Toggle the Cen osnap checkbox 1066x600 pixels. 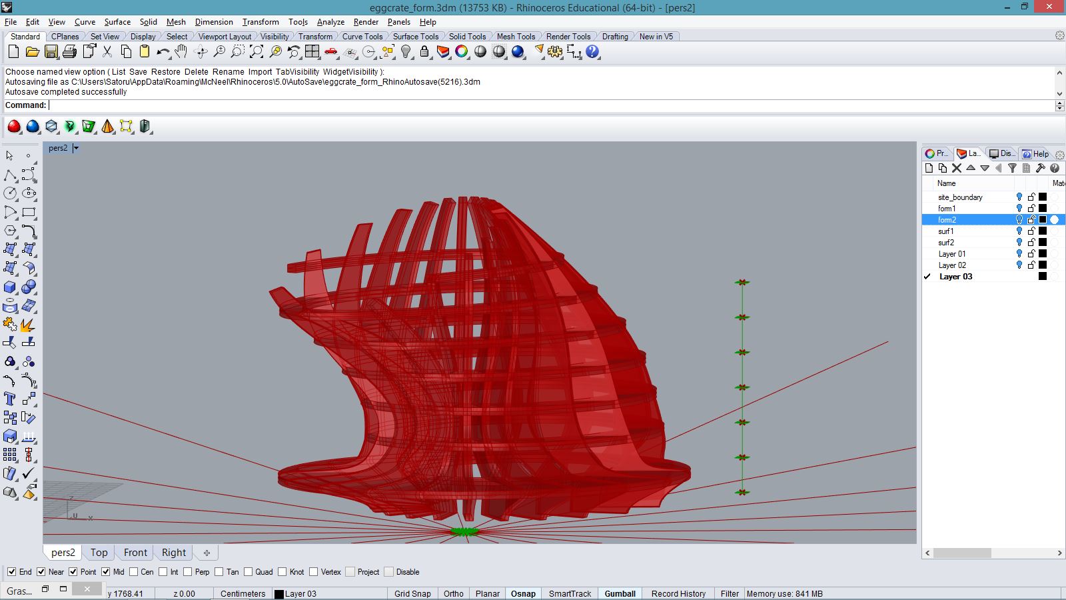134,572
